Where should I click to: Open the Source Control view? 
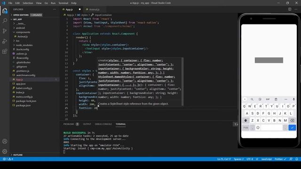click(5, 31)
